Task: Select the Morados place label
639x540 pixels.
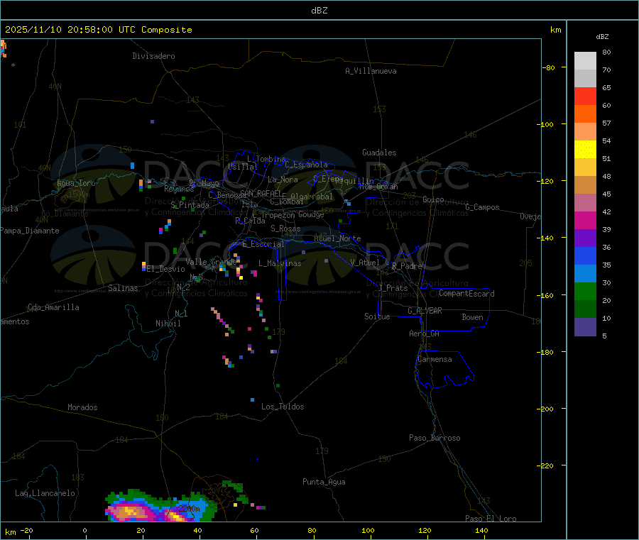Action: click(x=83, y=407)
